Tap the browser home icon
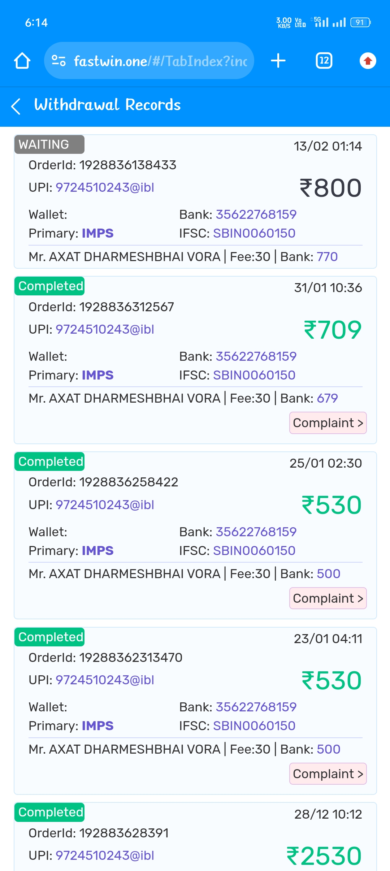 22,61
